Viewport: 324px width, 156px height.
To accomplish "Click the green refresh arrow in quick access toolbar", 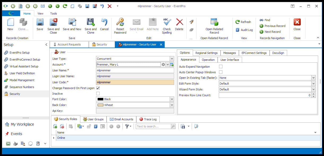I will (x=65, y=6).
